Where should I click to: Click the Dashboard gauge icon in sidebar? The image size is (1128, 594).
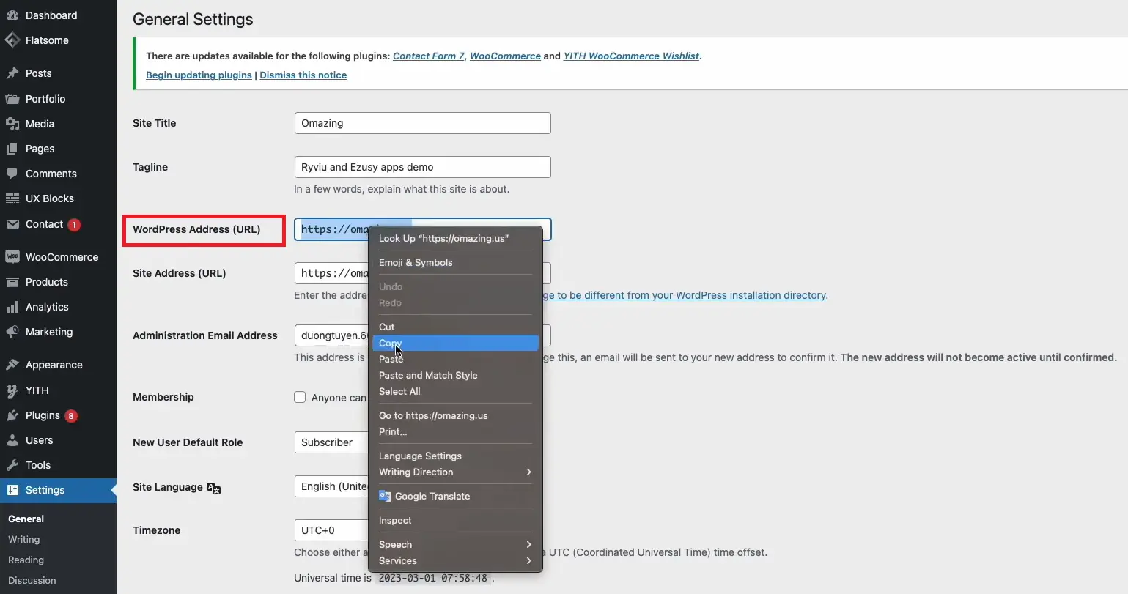click(x=12, y=15)
